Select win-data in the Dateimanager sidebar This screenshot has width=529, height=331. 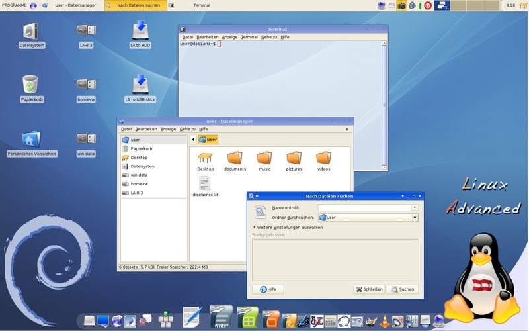coord(154,175)
